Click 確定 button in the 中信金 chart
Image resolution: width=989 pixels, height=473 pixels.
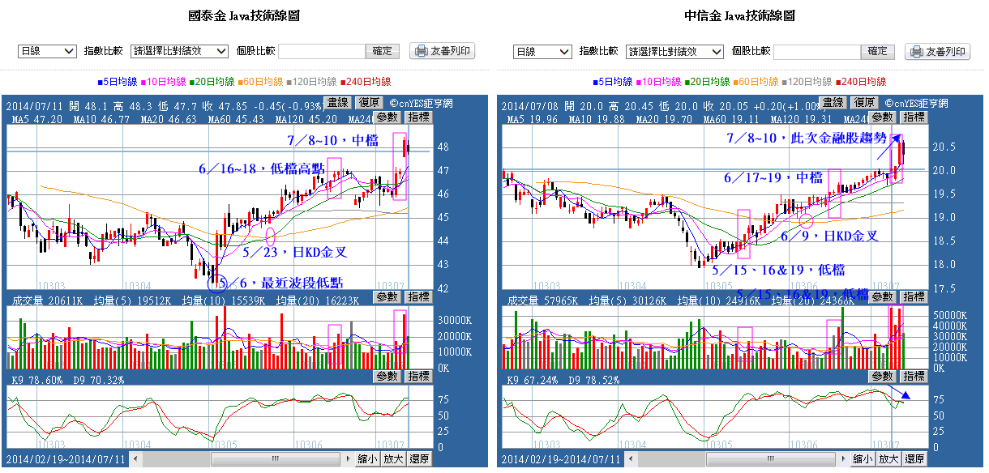click(x=879, y=51)
